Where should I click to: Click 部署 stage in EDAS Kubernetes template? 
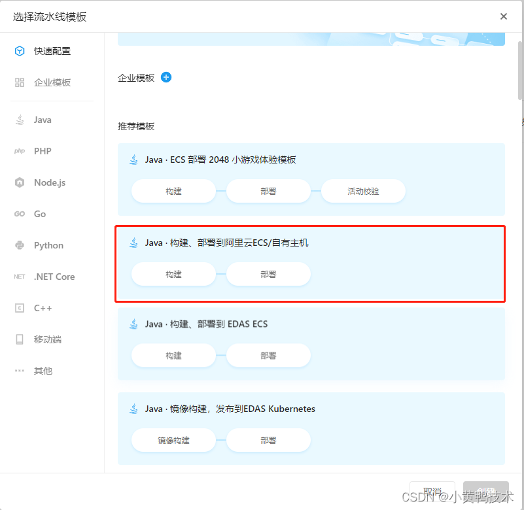coord(268,440)
